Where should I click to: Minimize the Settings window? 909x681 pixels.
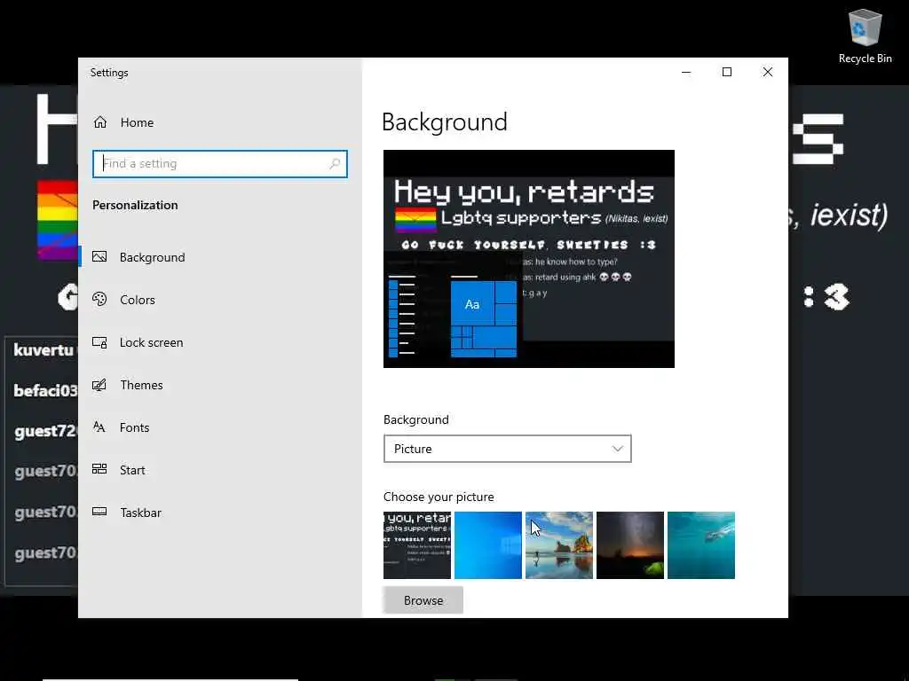click(x=686, y=72)
